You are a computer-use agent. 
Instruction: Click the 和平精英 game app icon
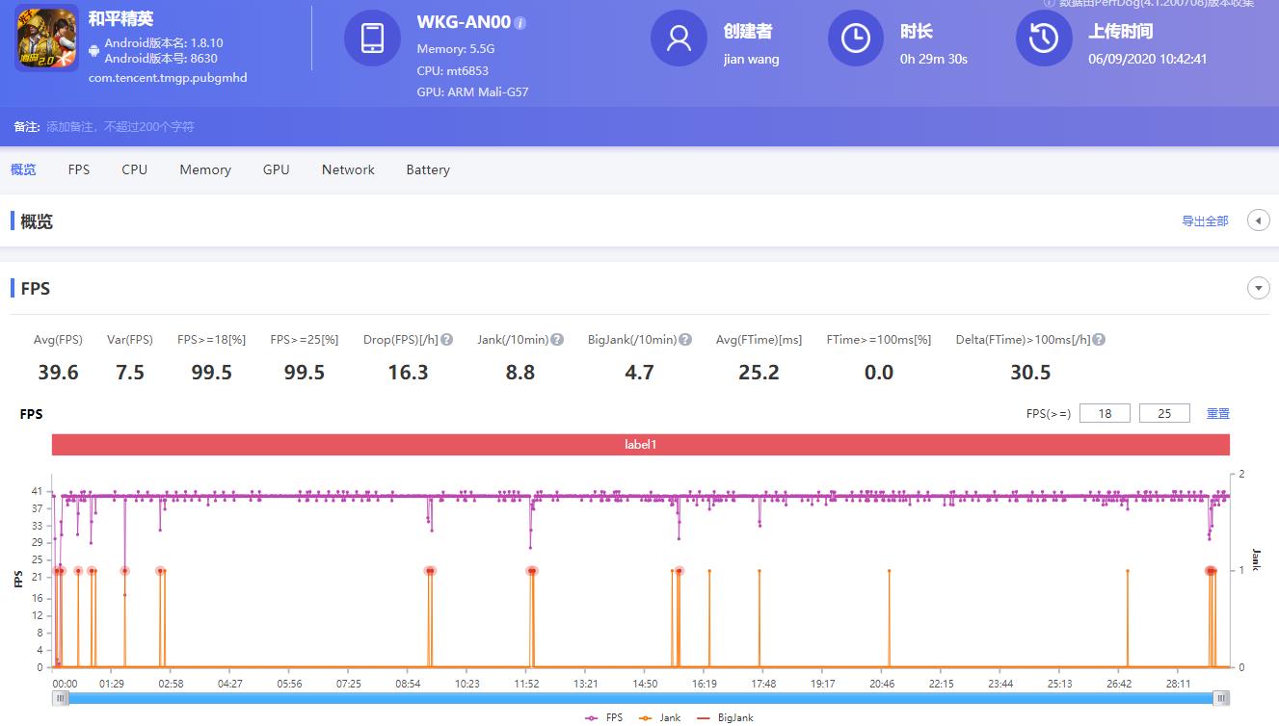pyautogui.click(x=45, y=39)
